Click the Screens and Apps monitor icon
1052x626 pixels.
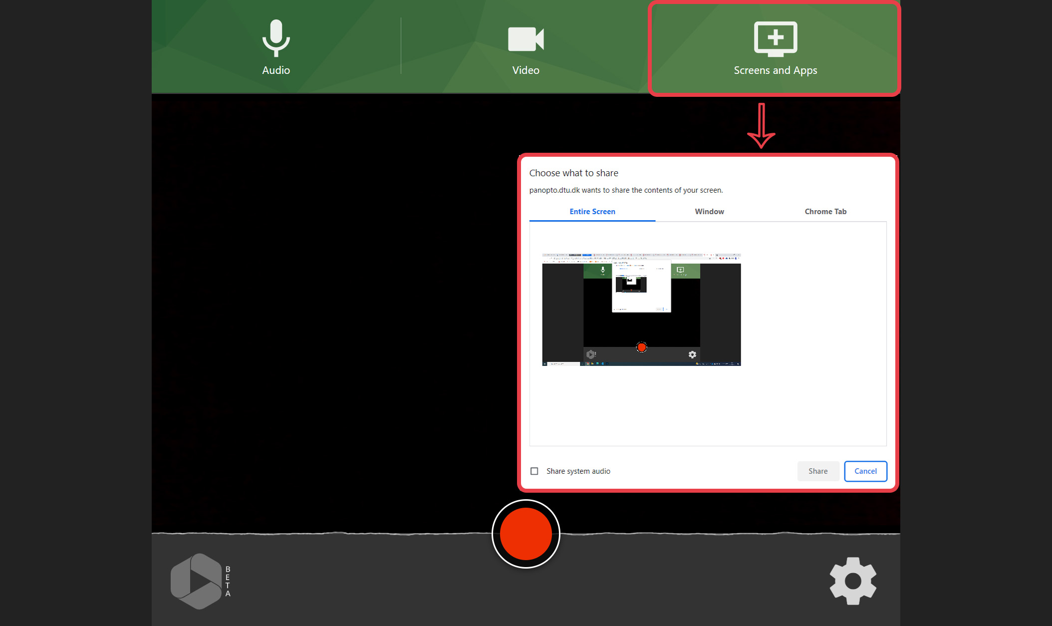point(775,38)
